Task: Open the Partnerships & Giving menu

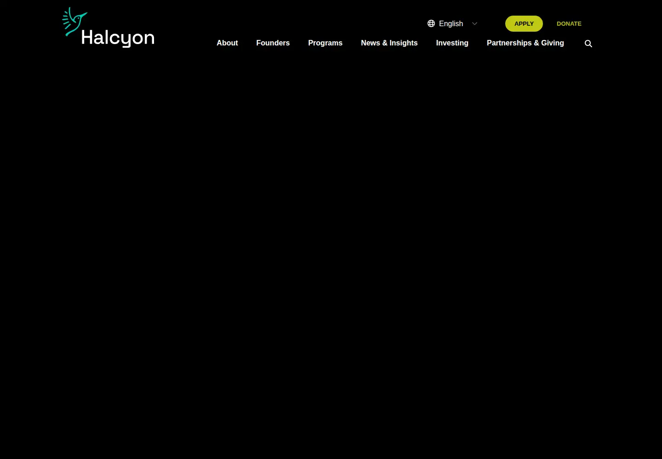Action: (x=525, y=43)
